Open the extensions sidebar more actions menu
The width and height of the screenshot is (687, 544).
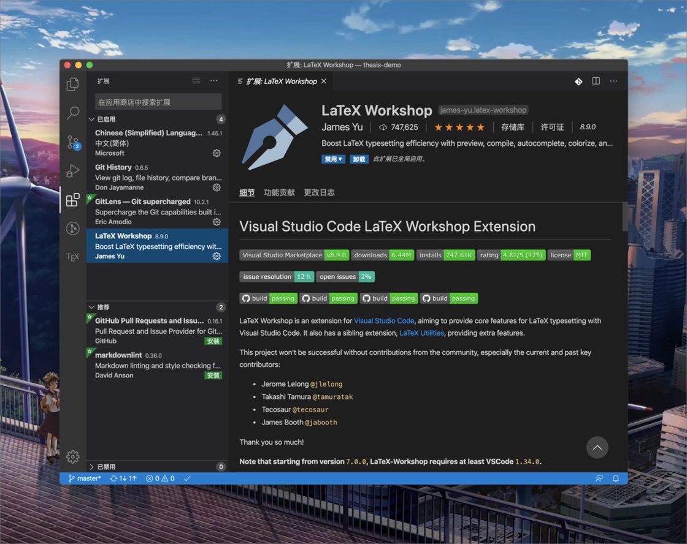point(214,80)
